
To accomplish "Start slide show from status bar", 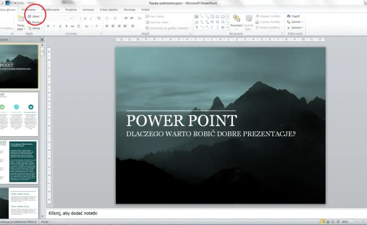I will coord(338,222).
